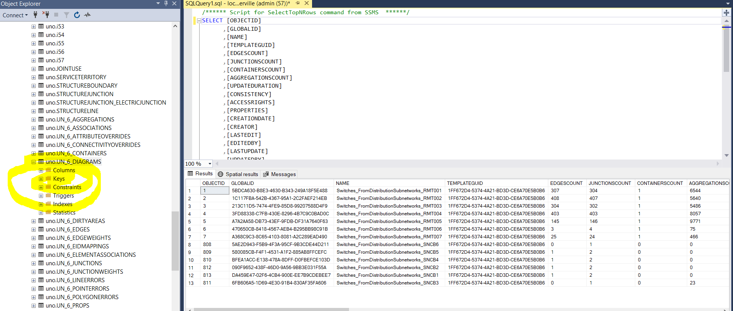Select the uno.UN_6_CONNECTIVITYOVERRIDES table
This screenshot has height=311, width=733.
pos(93,145)
